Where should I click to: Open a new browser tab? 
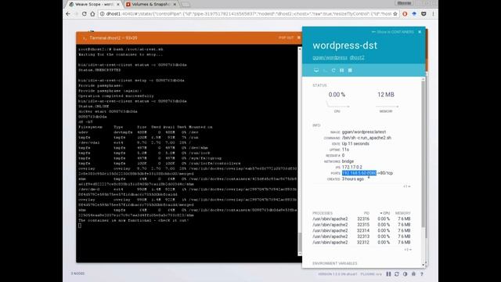tap(186, 5)
